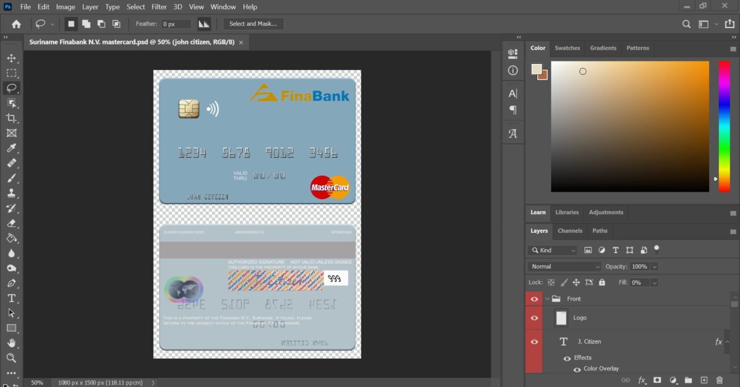Collapse the Front layer group
Screen dimensions: 740x387
coord(547,299)
